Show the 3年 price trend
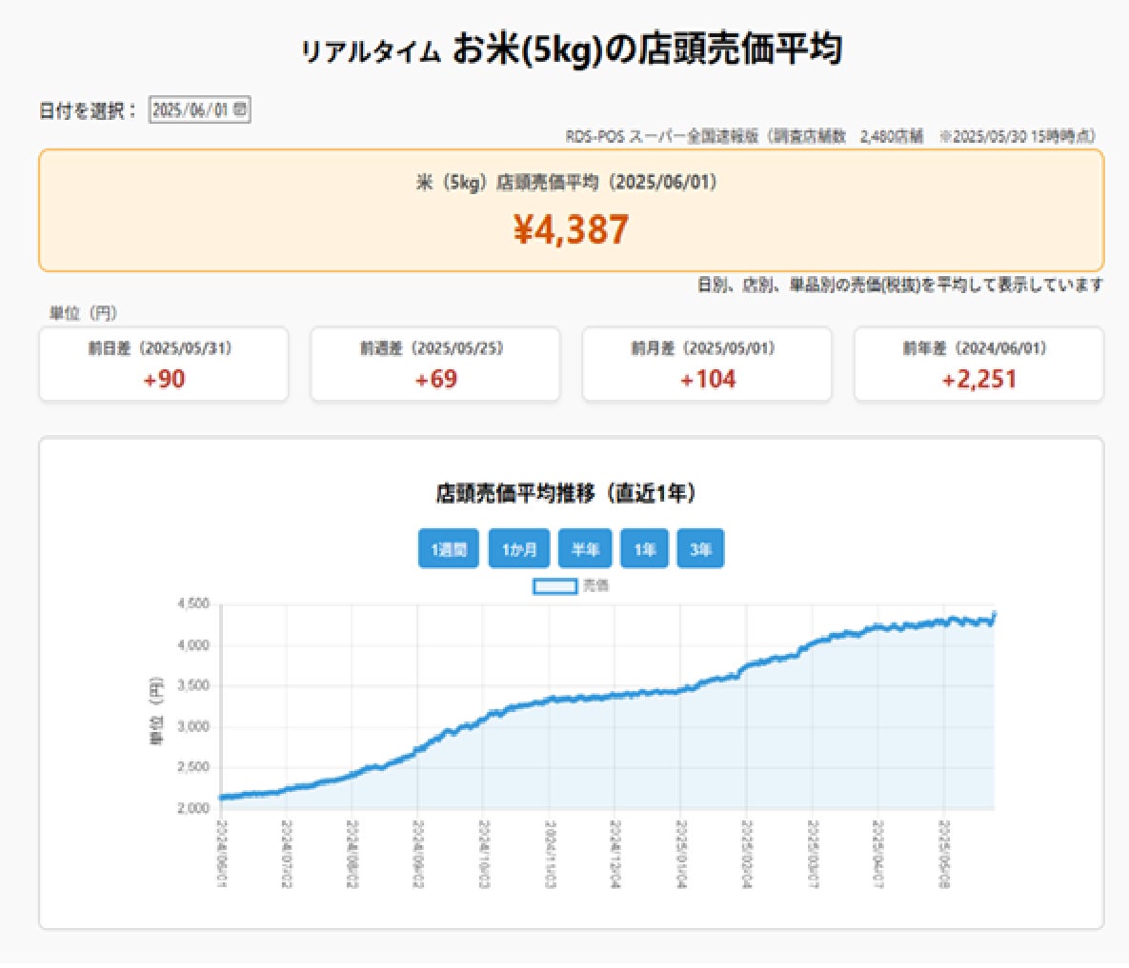1129x968 pixels. [700, 549]
